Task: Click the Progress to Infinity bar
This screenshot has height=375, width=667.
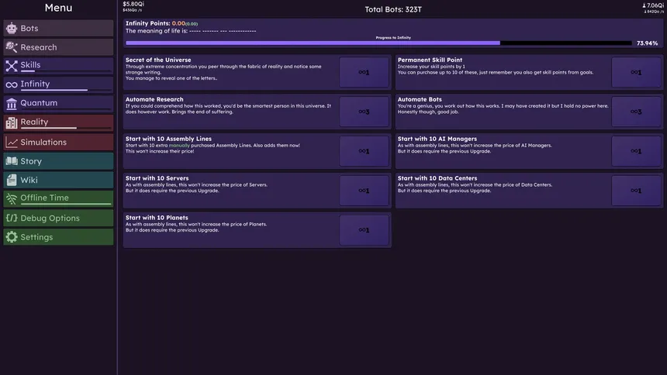Action: point(378,43)
